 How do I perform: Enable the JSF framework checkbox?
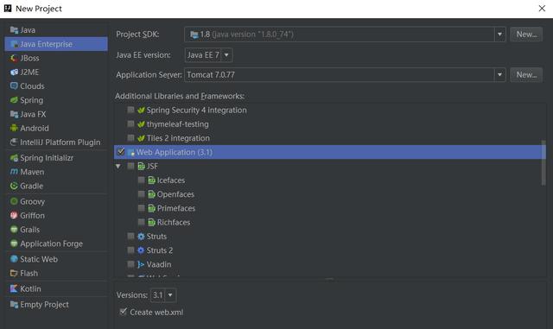tap(130, 166)
